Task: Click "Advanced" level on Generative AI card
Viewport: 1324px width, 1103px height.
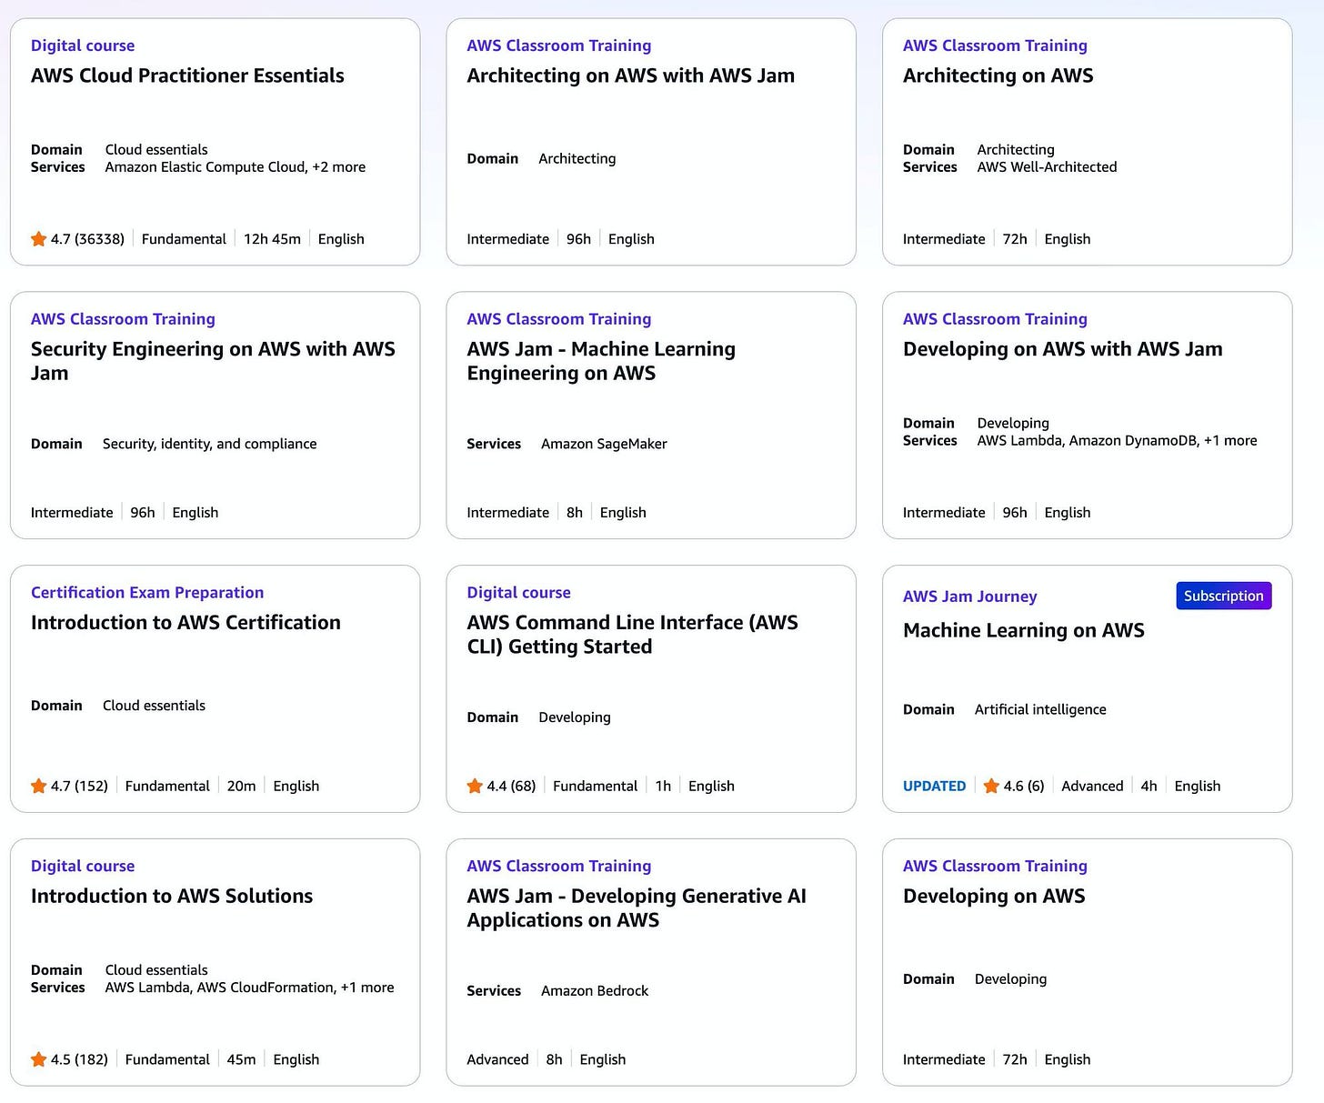Action: click(x=497, y=1059)
